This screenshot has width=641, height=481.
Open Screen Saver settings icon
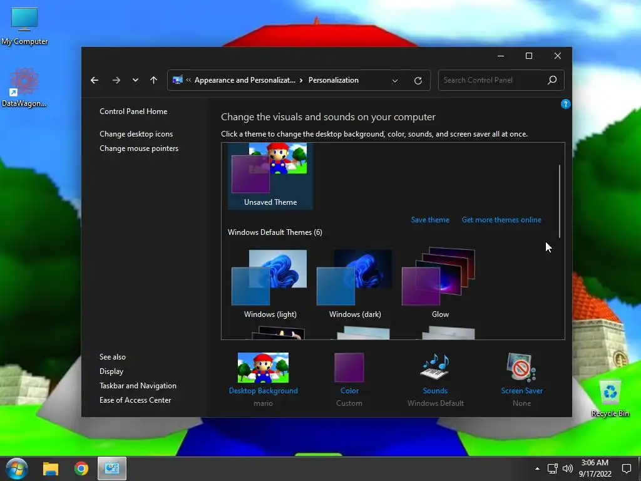(521, 367)
